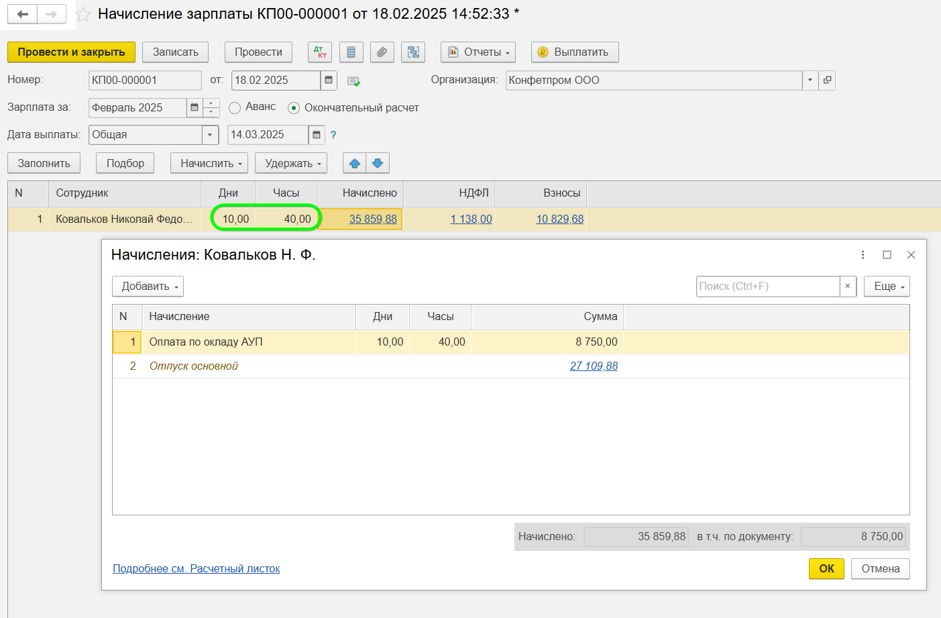Click the blue question mark help
Screen dimensions: 941x618
[x=333, y=135]
